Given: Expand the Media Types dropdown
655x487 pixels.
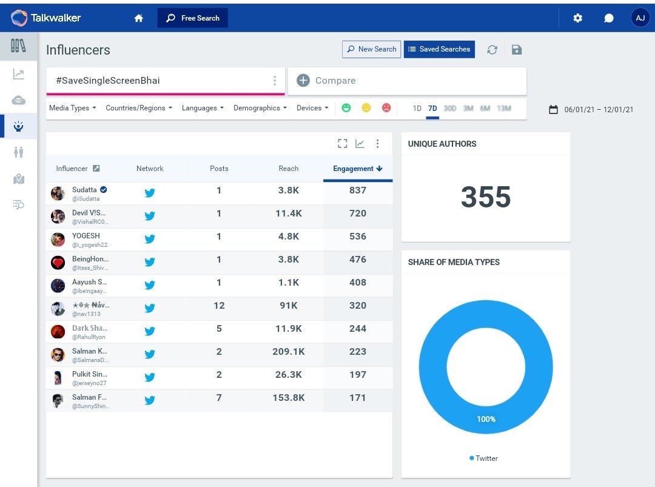Looking at the screenshot, I should click(73, 108).
